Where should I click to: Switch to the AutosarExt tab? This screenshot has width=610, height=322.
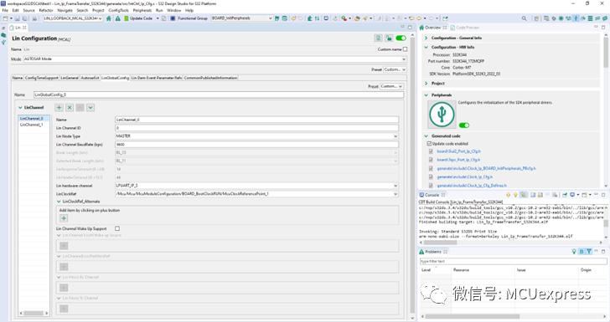(90, 78)
